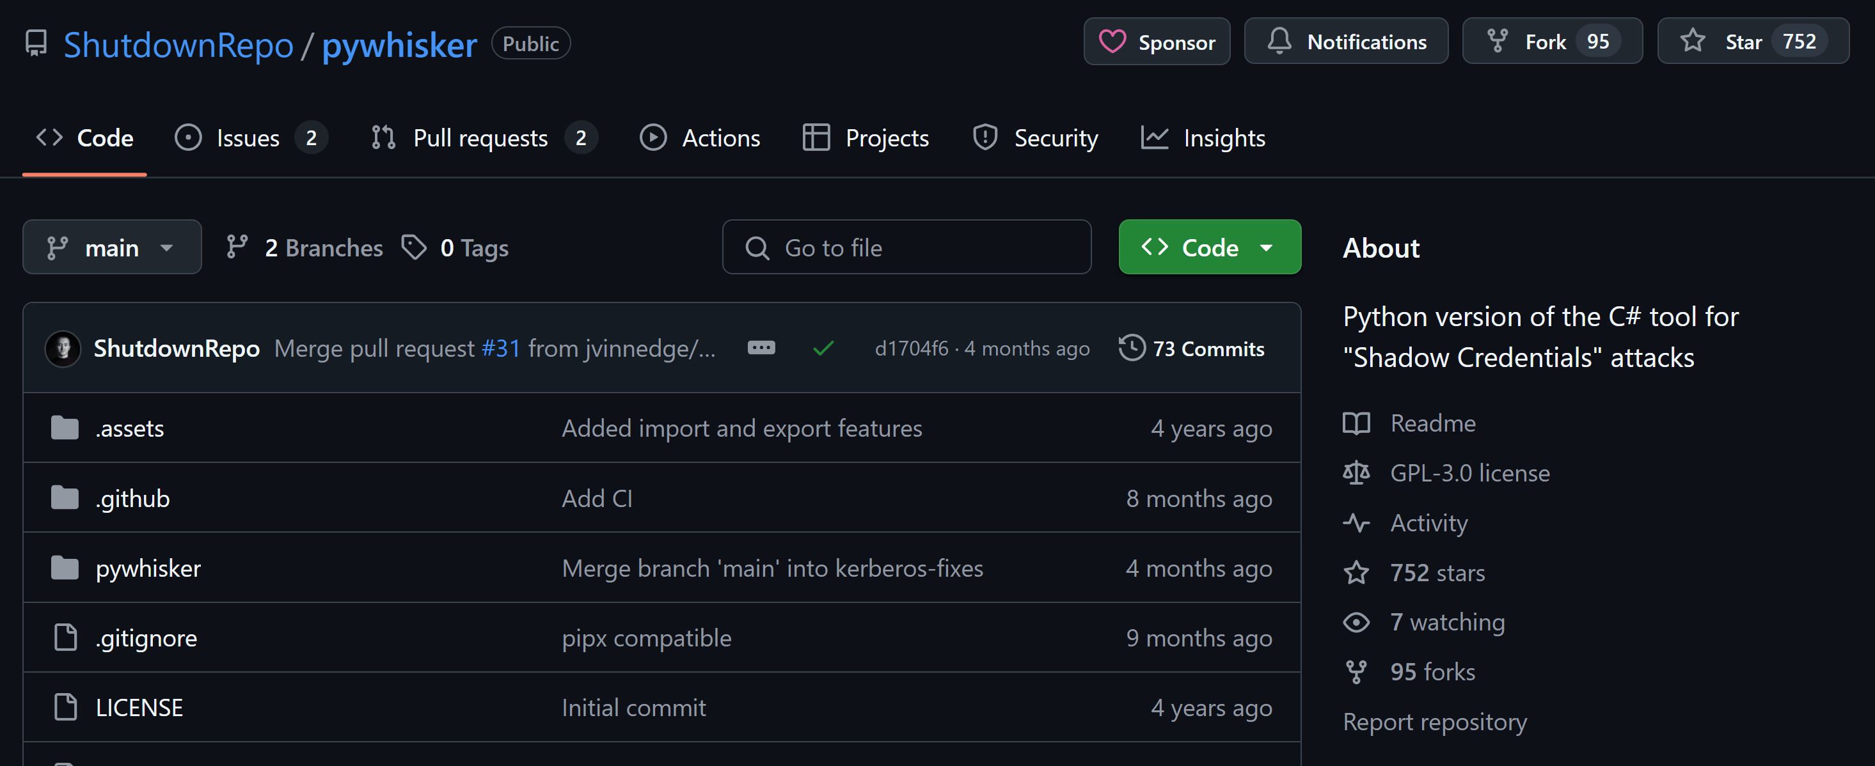1875x766 pixels.
Task: Click the Issues count badge 2
Action: 311,137
